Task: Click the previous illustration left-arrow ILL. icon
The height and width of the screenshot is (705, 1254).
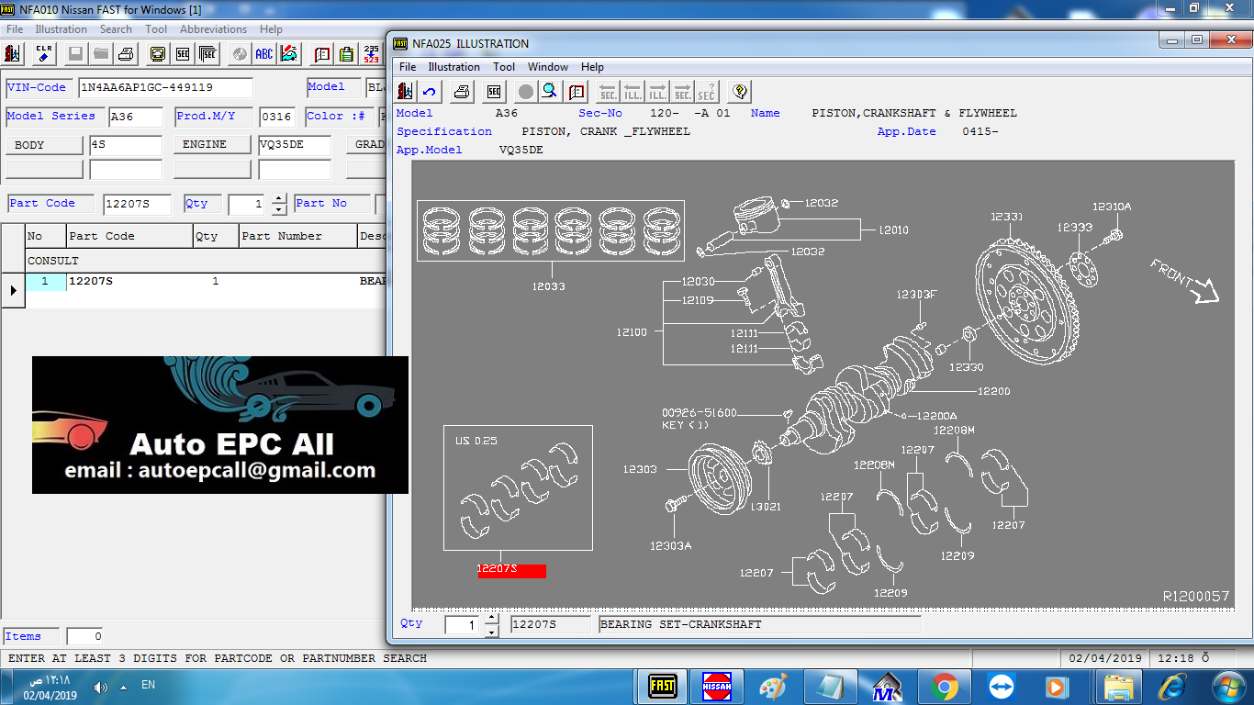Action: click(633, 91)
